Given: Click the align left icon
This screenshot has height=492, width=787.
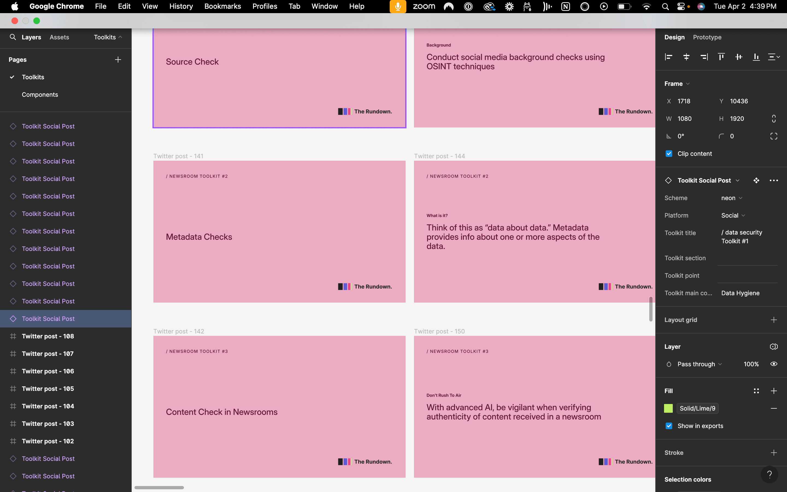Looking at the screenshot, I should [669, 57].
